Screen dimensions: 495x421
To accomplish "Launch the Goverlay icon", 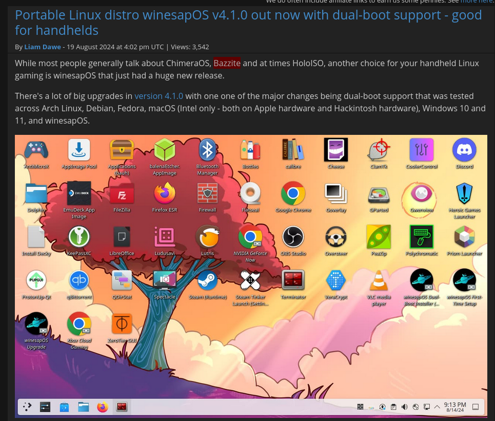I will tap(336, 193).
